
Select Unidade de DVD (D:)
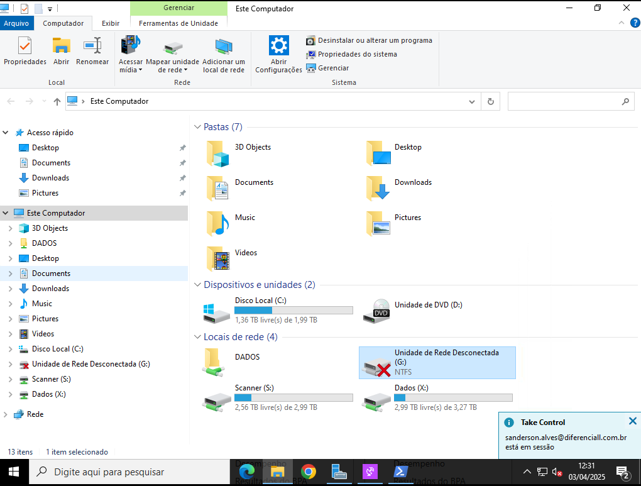[x=413, y=311]
